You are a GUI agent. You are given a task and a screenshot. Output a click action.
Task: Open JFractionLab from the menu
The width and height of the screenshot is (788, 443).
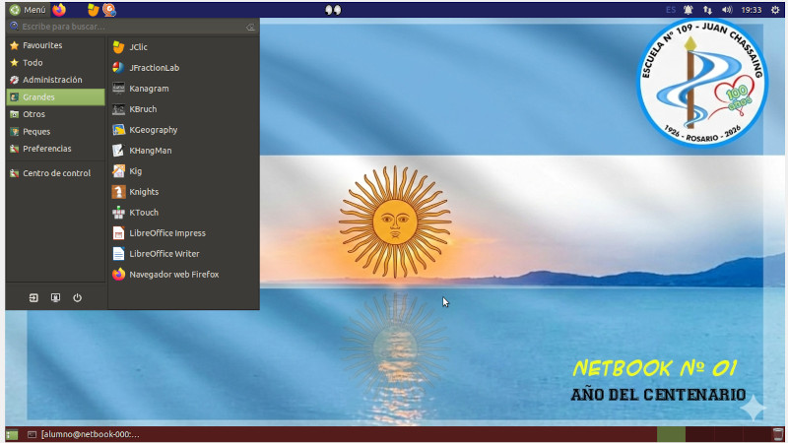153,68
